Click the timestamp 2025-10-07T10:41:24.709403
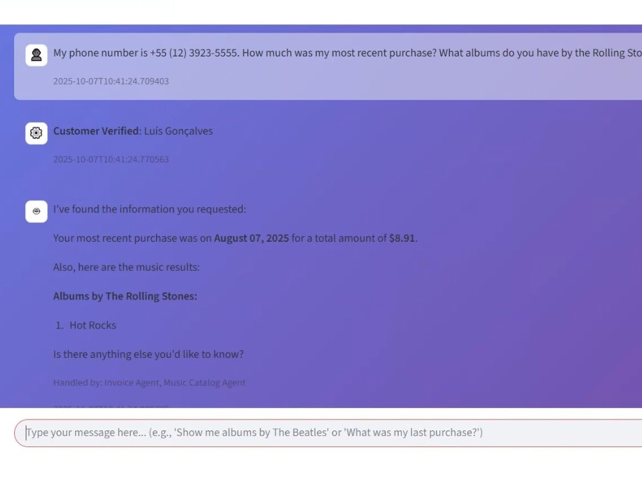Screen dimensions: 642x481 click(x=111, y=81)
